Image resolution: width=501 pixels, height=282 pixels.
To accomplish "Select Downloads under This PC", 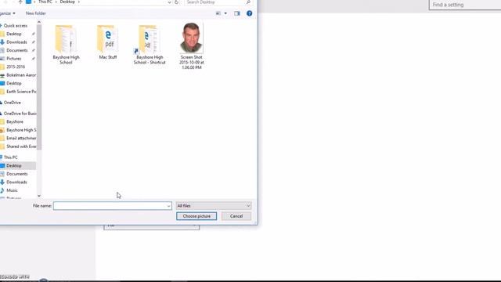I will tap(16, 183).
